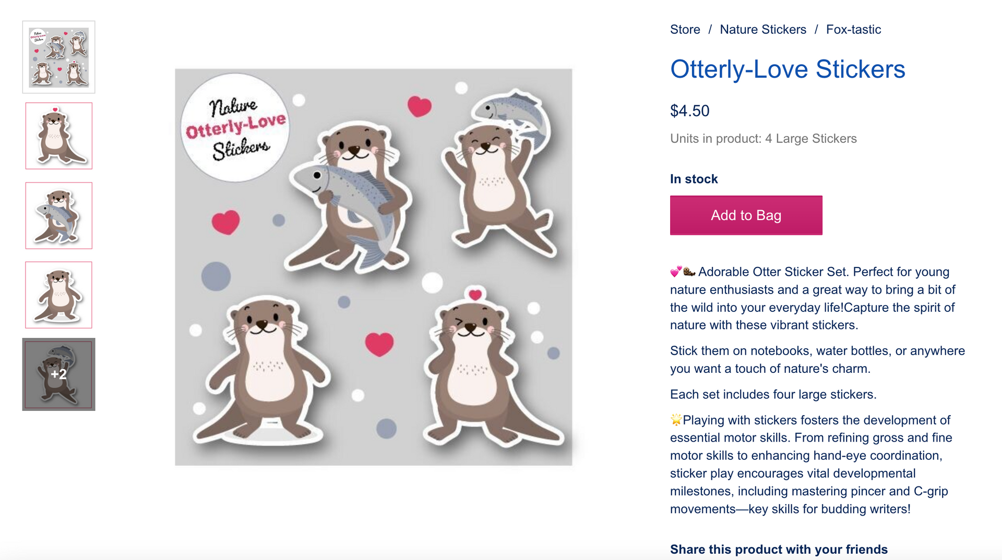The height and width of the screenshot is (560, 1002).
Task: Navigate to the Nature Stickers category
Action: pos(763,30)
